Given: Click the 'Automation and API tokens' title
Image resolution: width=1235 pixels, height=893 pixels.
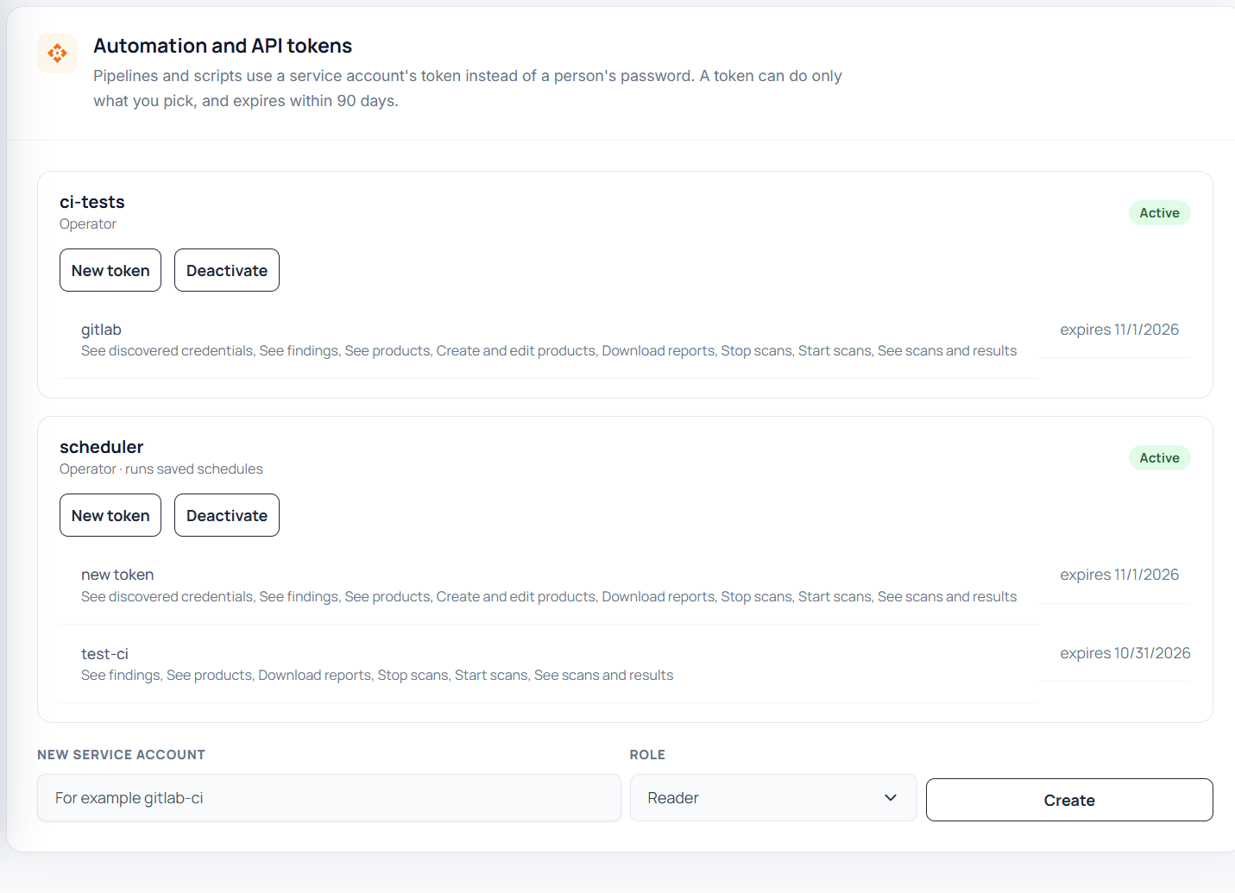Looking at the screenshot, I should coord(223,46).
